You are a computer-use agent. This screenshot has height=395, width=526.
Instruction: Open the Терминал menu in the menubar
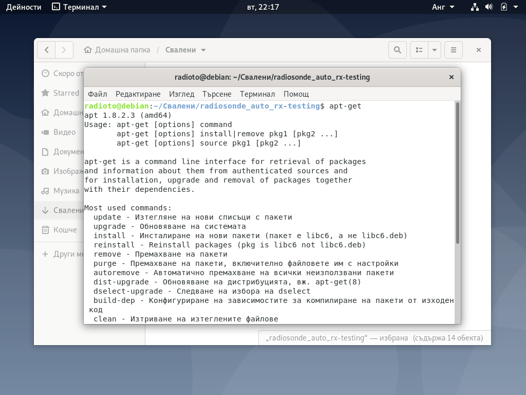point(257,94)
